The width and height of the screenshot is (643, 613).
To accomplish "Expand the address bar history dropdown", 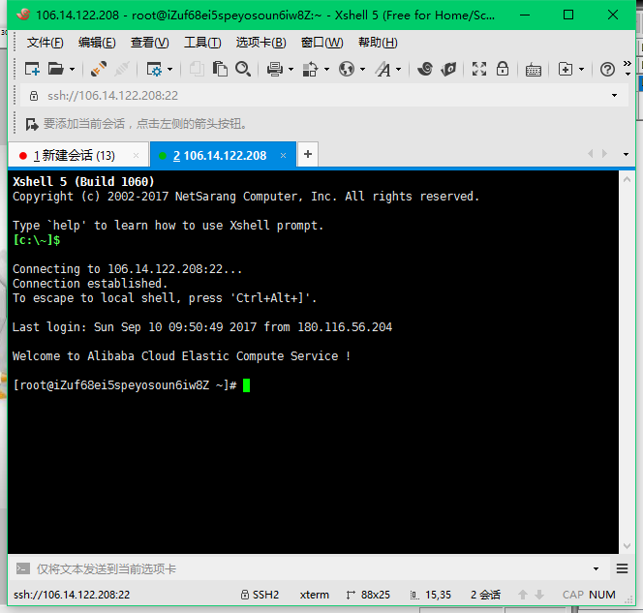I will pyautogui.click(x=614, y=96).
